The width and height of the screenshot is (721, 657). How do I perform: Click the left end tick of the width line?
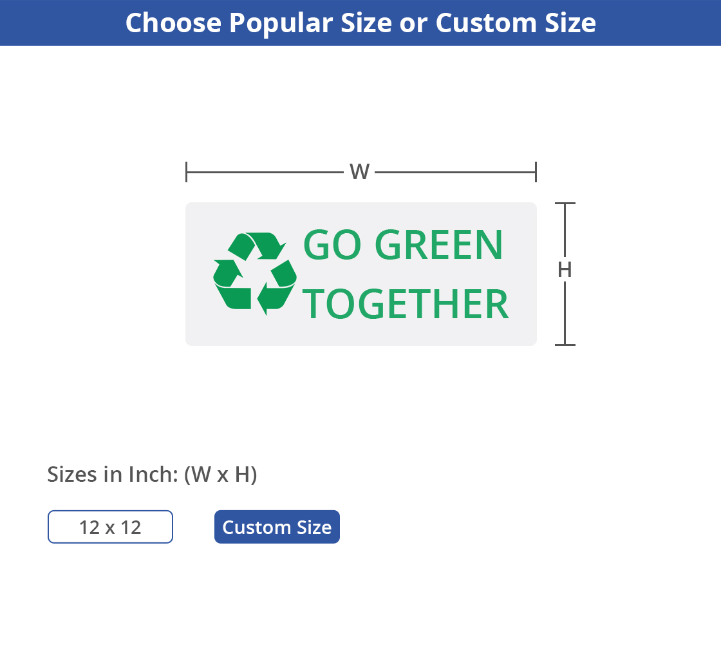(187, 172)
